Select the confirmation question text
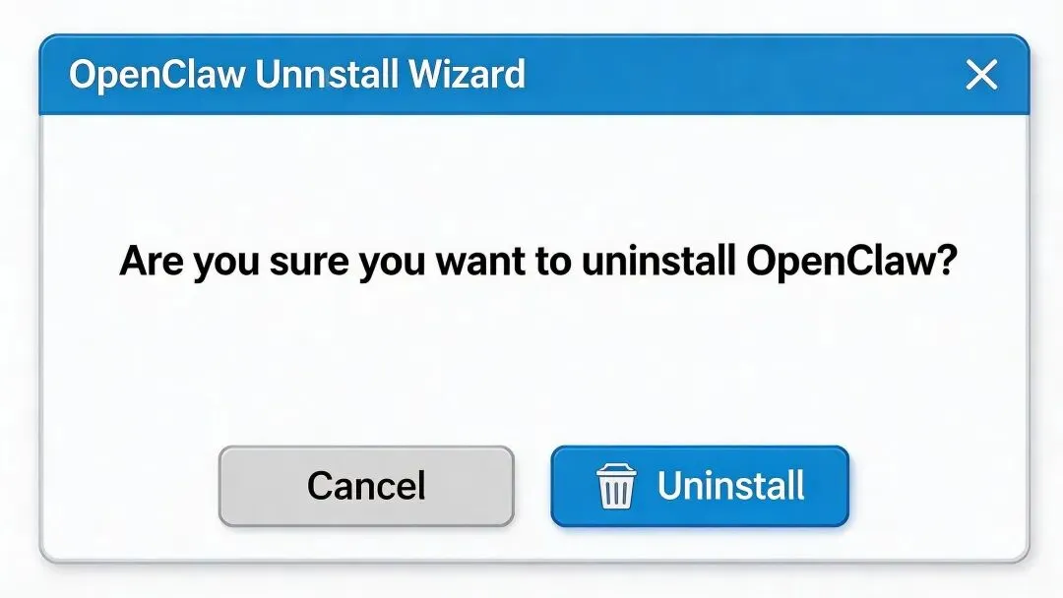The height and width of the screenshot is (598, 1063). pos(537,261)
